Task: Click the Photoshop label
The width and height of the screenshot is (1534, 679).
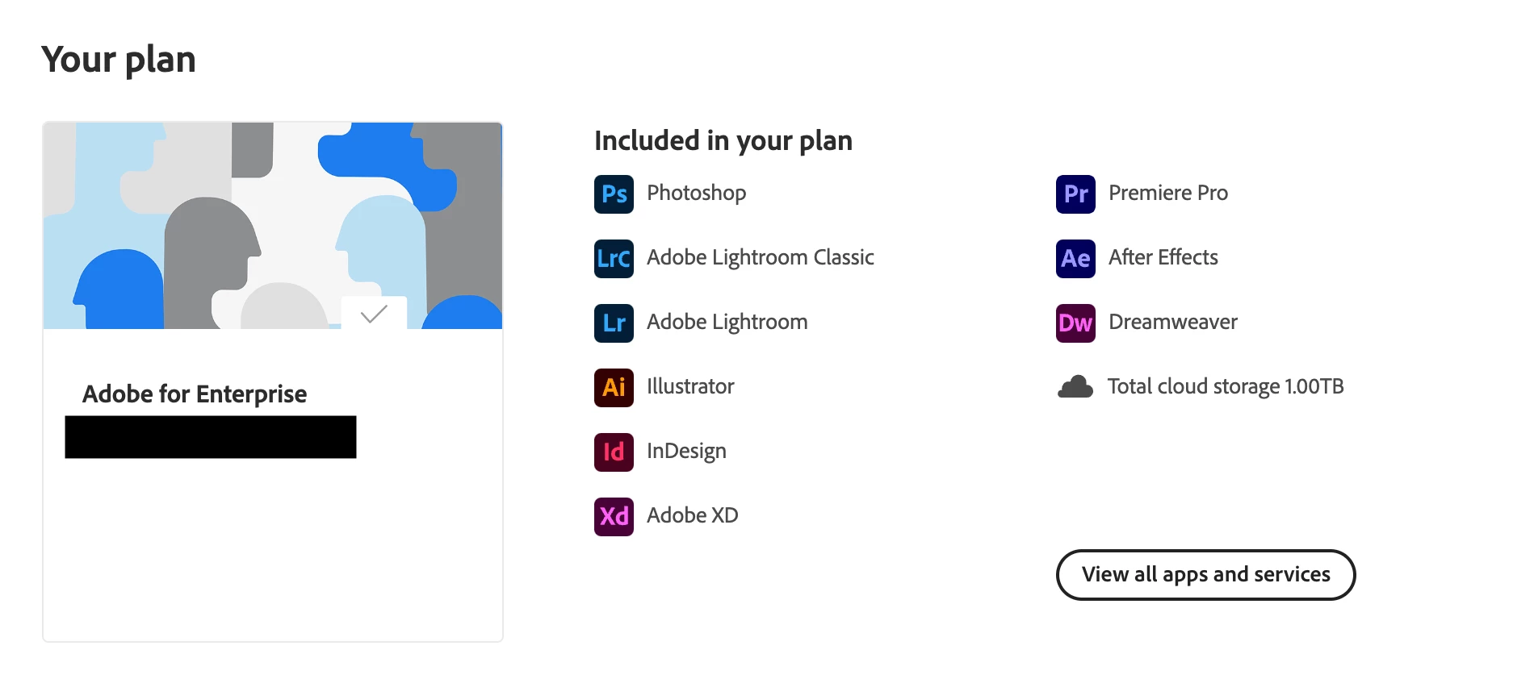Action: pyautogui.click(x=696, y=194)
